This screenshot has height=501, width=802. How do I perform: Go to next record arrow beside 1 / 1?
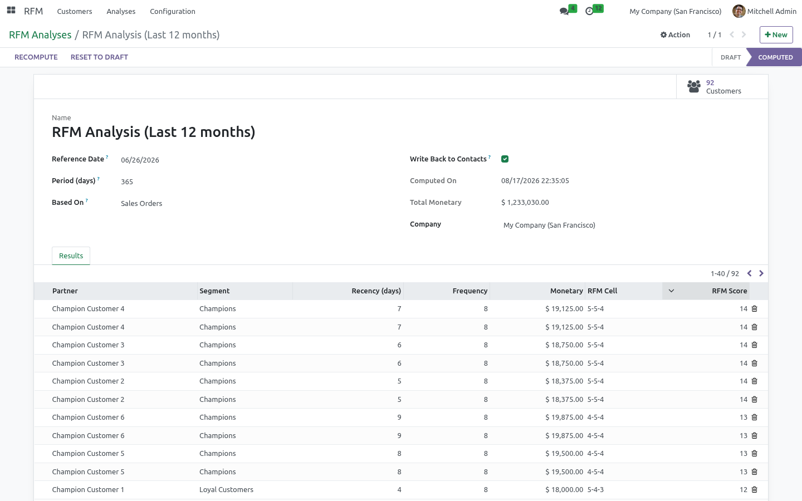[x=744, y=35]
